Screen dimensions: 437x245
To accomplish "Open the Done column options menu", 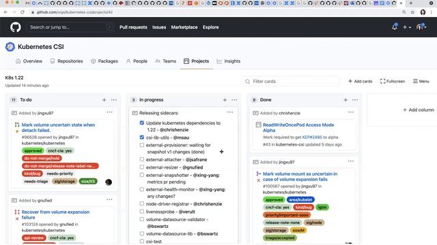I will click(x=355, y=100).
